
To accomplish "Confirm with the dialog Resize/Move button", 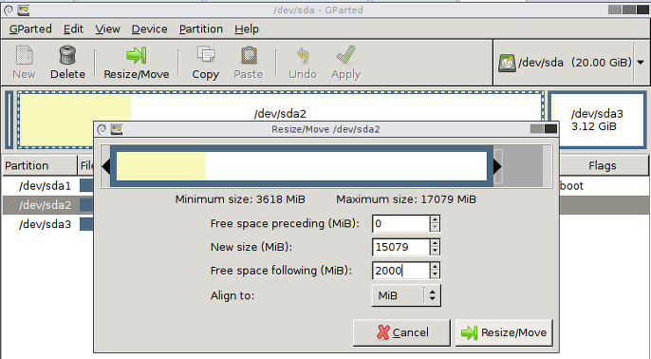I will click(x=504, y=332).
